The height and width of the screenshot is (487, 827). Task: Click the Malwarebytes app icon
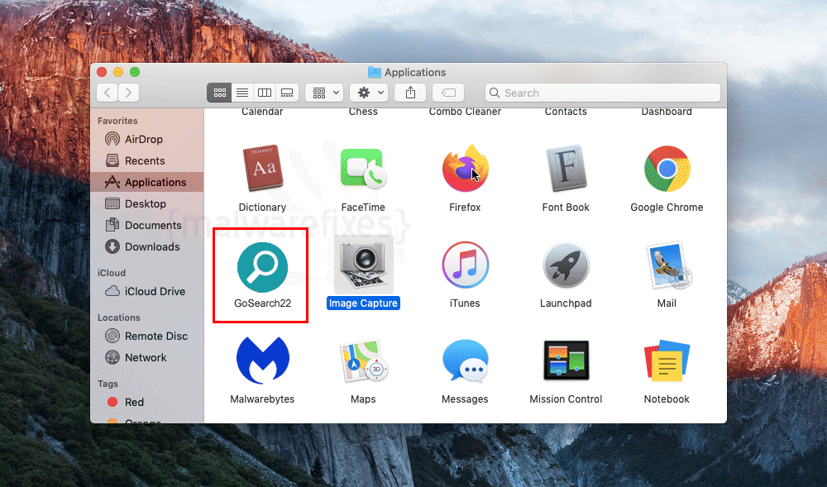coord(263,360)
